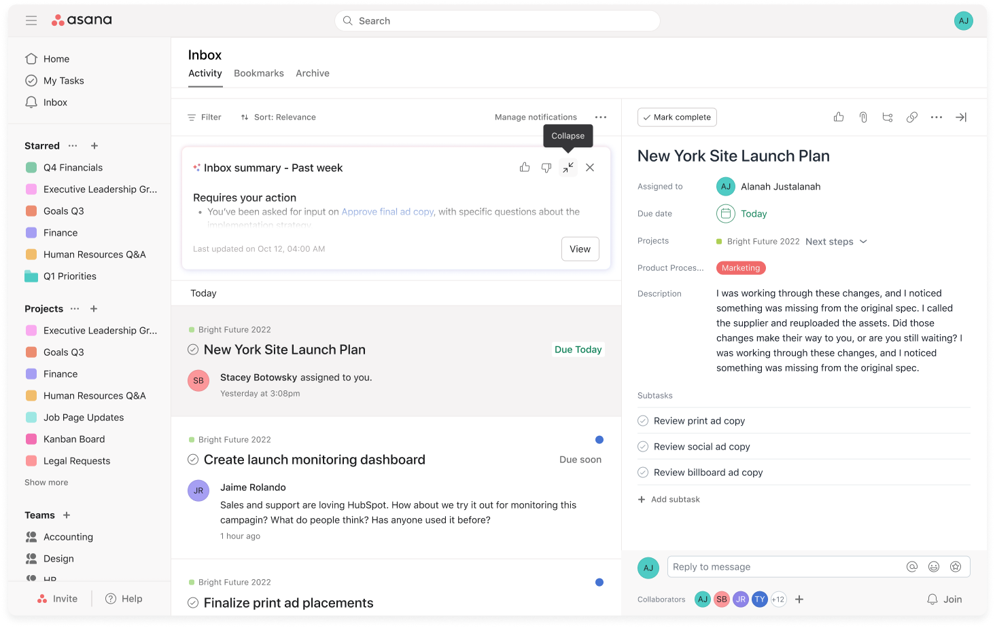995x628 pixels.
Task: Click the Marketing tag swatch
Action: [741, 267]
